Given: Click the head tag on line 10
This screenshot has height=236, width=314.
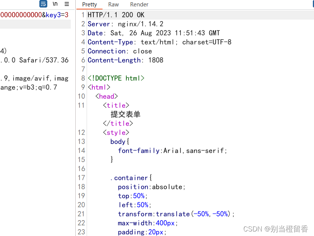Looking at the screenshot, I should (107, 97).
